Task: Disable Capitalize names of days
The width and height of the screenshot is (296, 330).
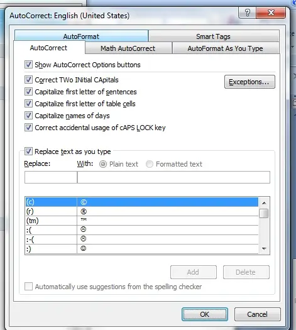Action: point(29,115)
